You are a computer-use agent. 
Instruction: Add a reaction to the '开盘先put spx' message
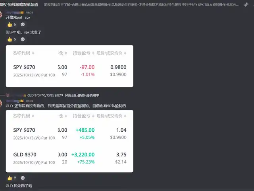pyautogui.click(x=23, y=24)
